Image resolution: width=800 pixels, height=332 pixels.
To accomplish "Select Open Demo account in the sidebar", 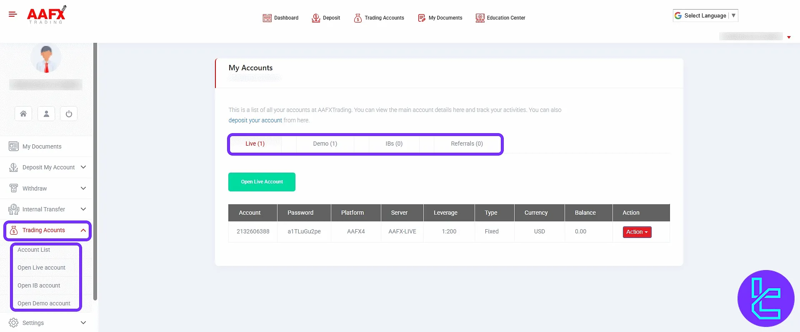I will [44, 303].
